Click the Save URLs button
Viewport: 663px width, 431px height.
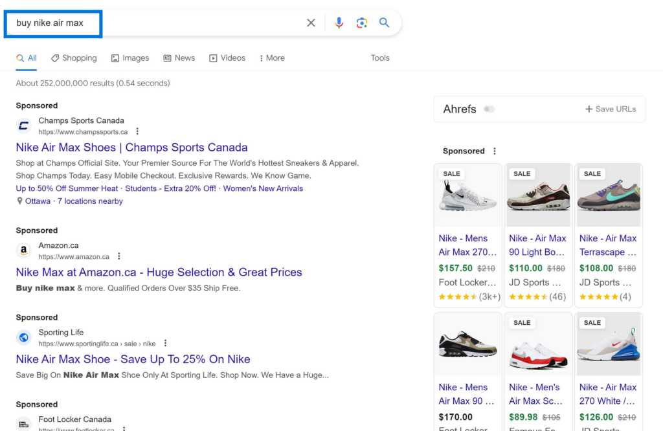pyautogui.click(x=609, y=109)
